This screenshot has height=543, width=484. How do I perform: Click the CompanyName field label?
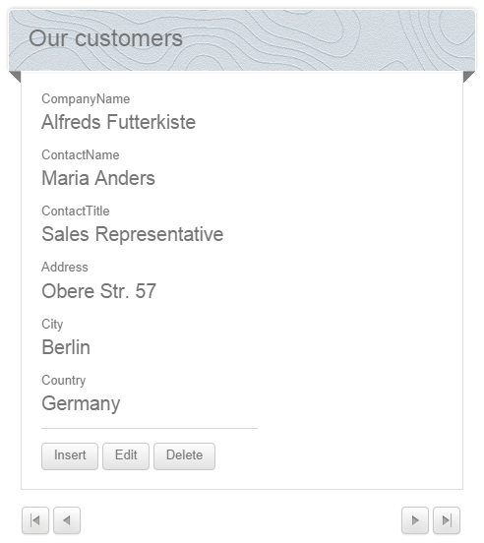tap(86, 99)
